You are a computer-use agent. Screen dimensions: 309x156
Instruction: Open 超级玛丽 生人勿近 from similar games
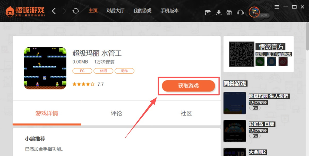269,96
